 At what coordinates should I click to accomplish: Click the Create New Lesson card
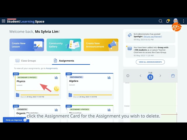(x=27, y=45)
